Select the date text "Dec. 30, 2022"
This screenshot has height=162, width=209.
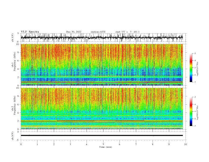pyautogui.click(x=74, y=32)
